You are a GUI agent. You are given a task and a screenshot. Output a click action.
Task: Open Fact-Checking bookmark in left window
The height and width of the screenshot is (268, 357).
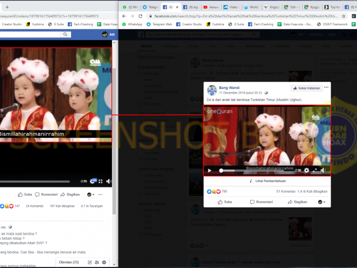pyautogui.click(x=81, y=24)
